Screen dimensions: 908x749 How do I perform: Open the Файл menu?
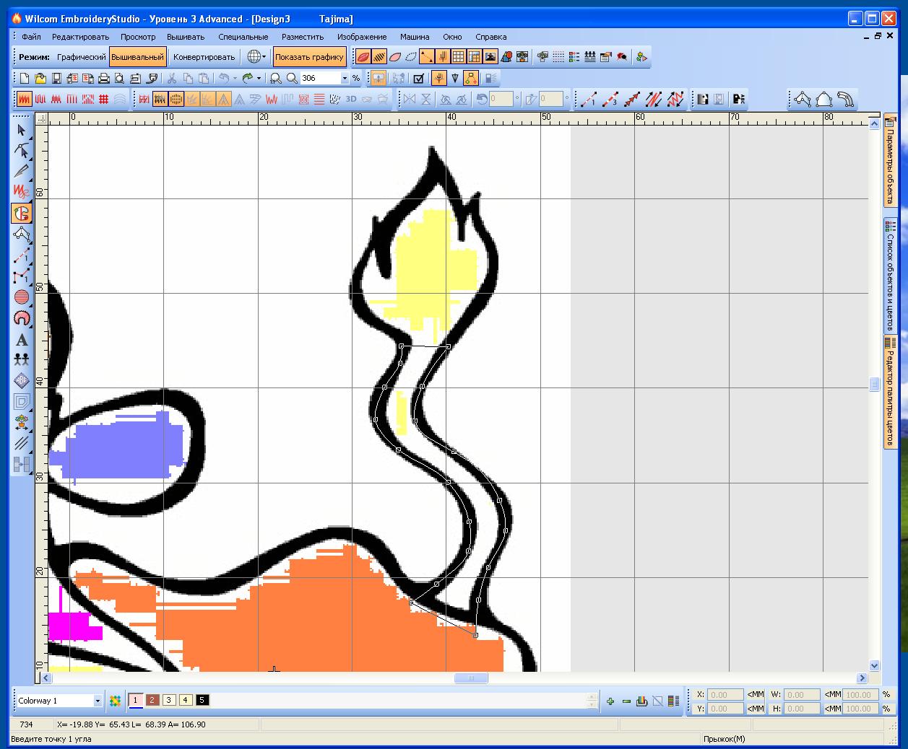[x=31, y=37]
